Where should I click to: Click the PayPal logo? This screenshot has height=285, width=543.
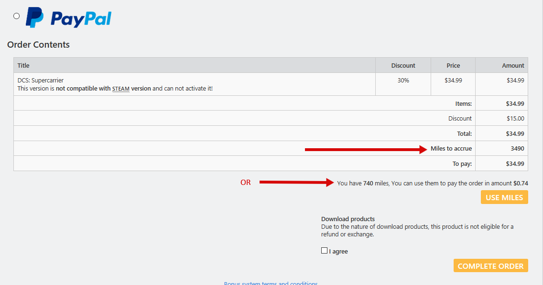click(68, 18)
